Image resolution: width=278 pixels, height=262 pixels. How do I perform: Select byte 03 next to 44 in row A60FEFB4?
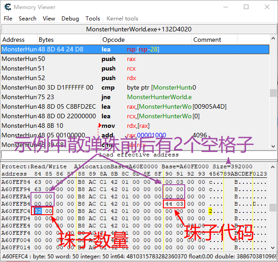point(180,204)
